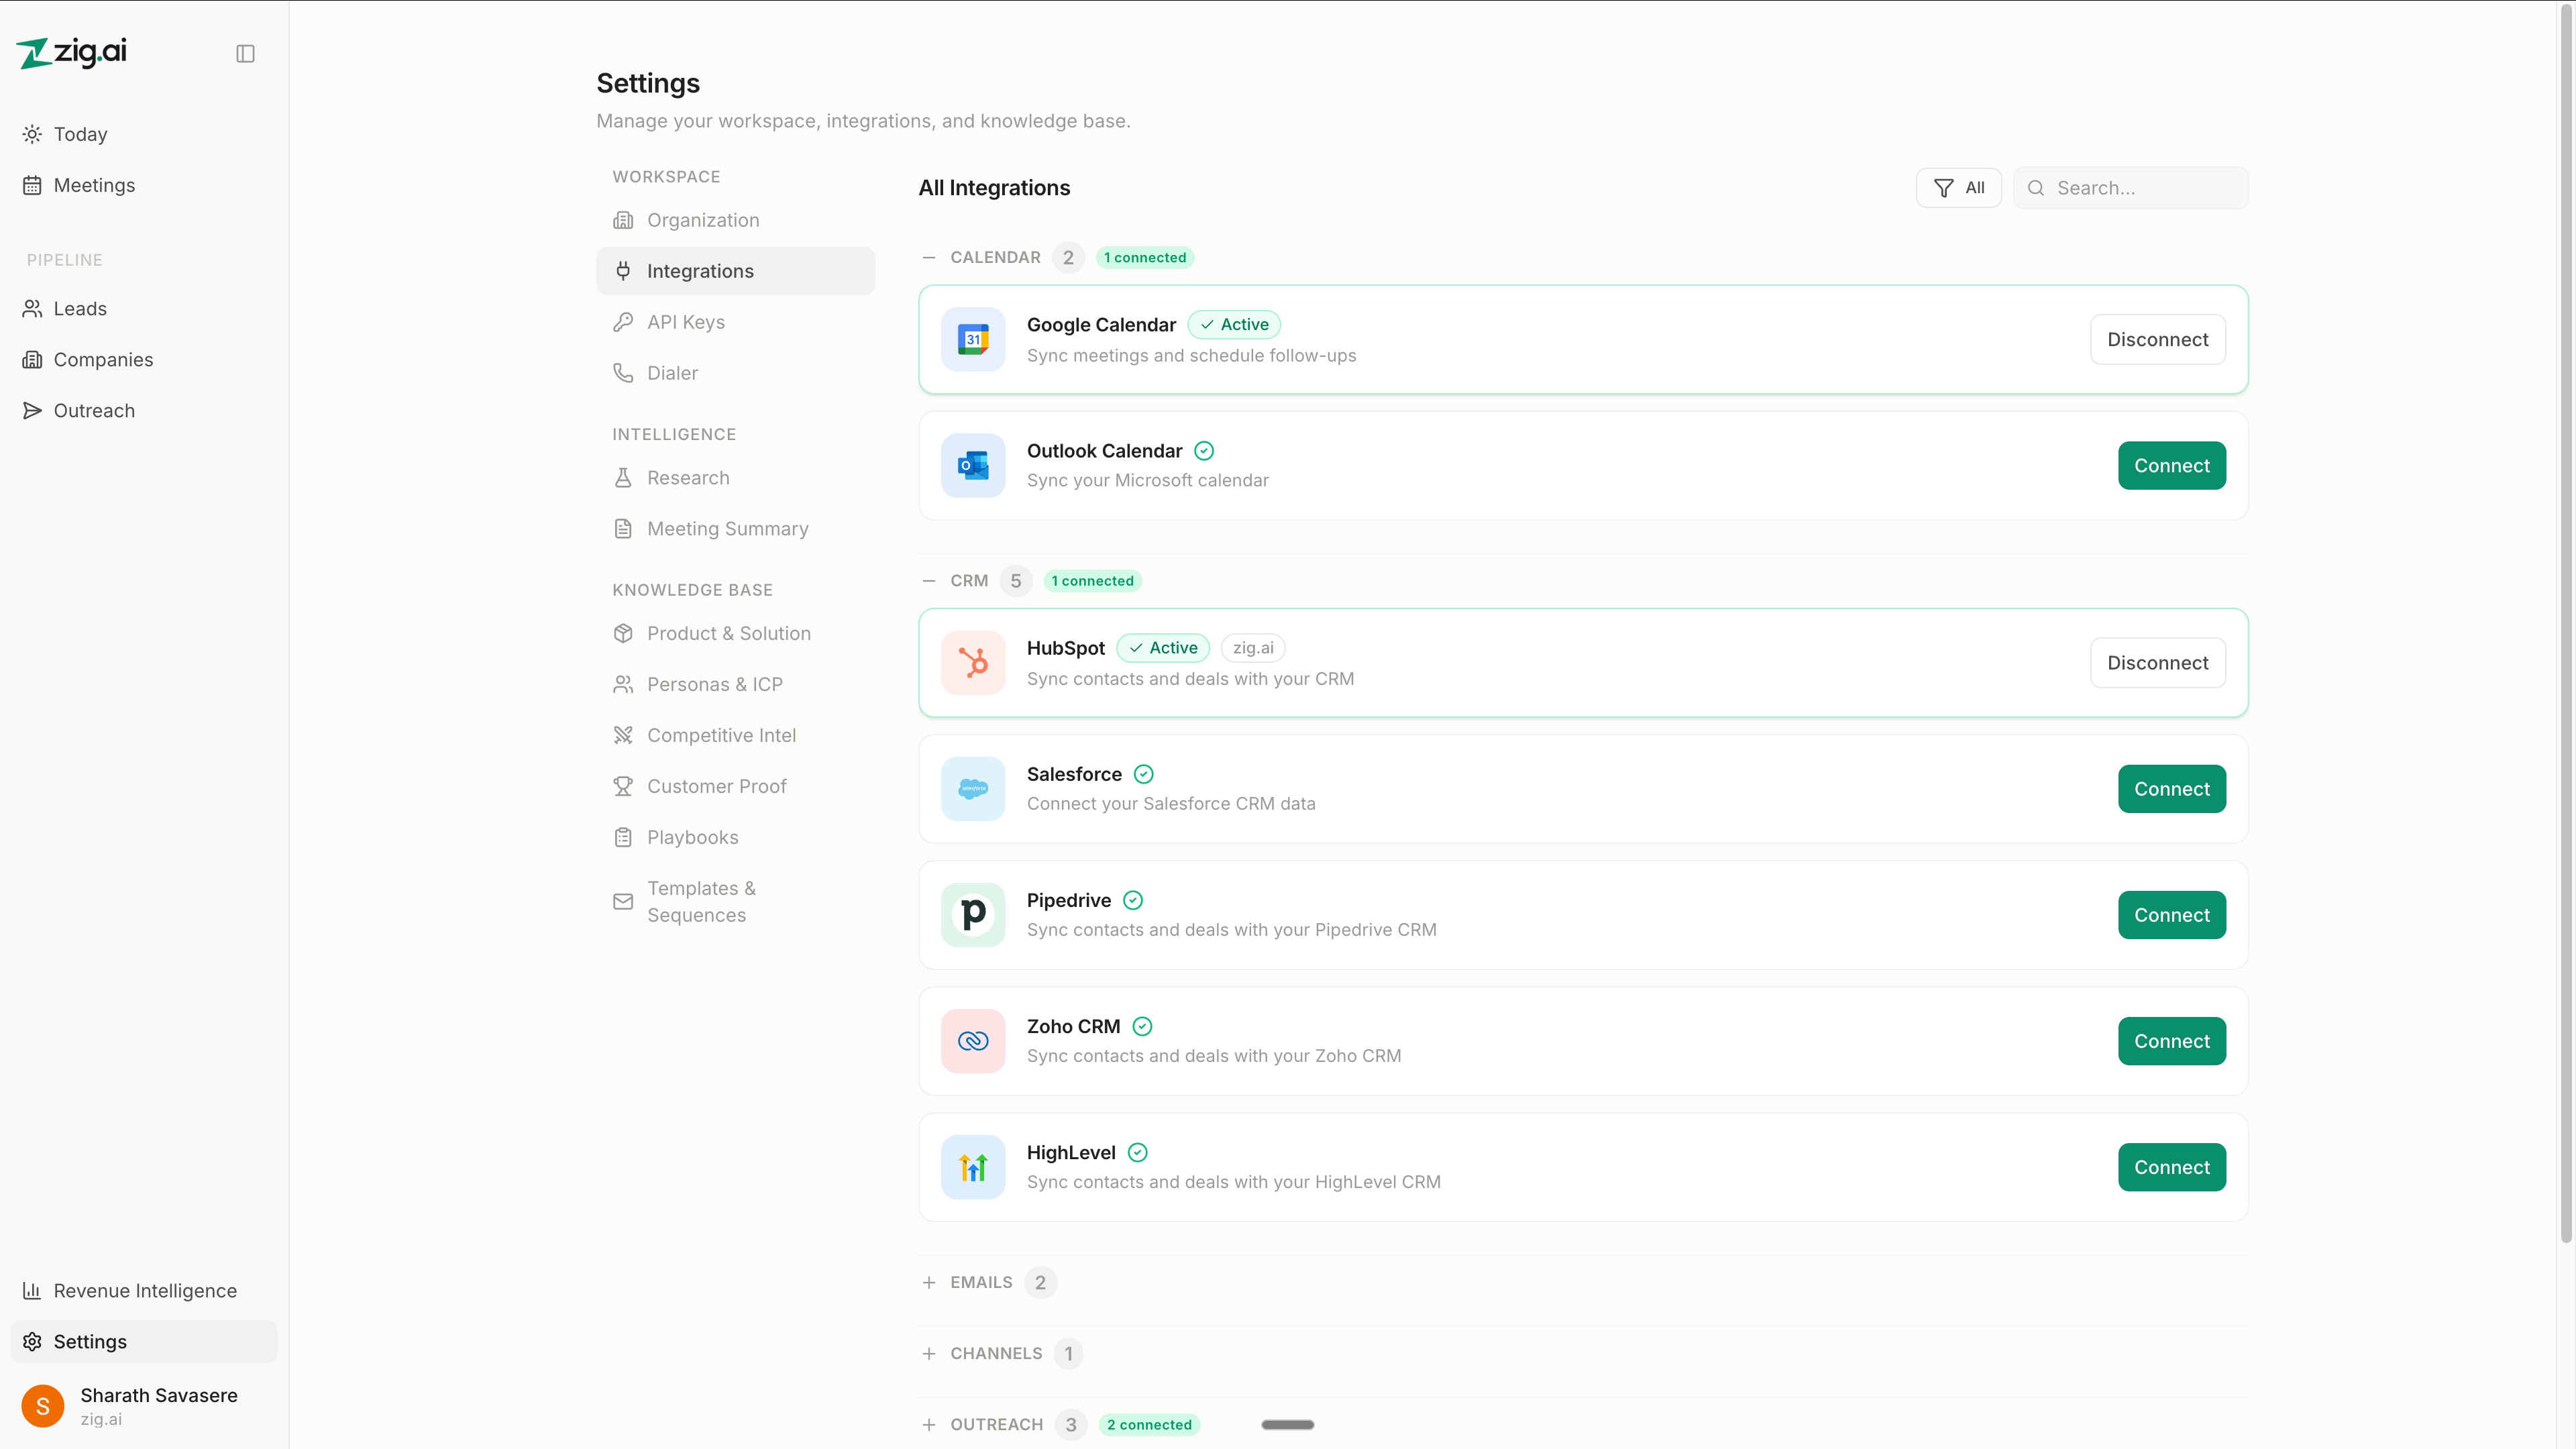The width and height of the screenshot is (2576, 1449).
Task: Connect Salesforce
Action: (x=2171, y=789)
